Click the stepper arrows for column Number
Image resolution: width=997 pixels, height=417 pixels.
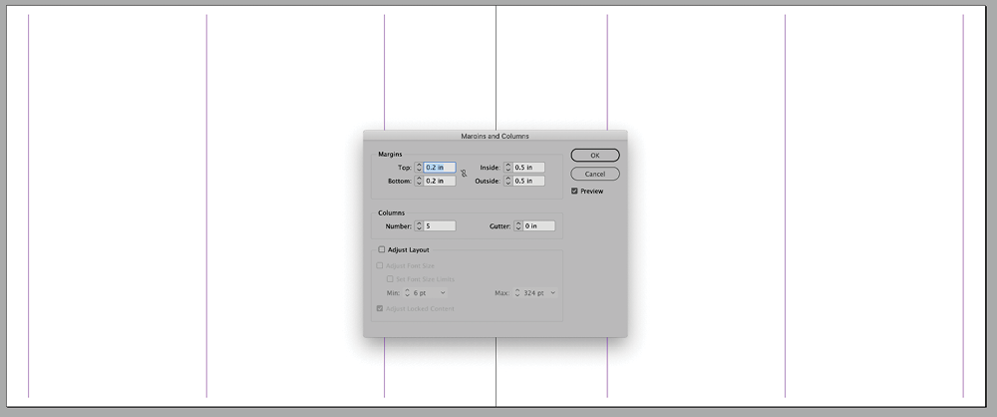[419, 226]
